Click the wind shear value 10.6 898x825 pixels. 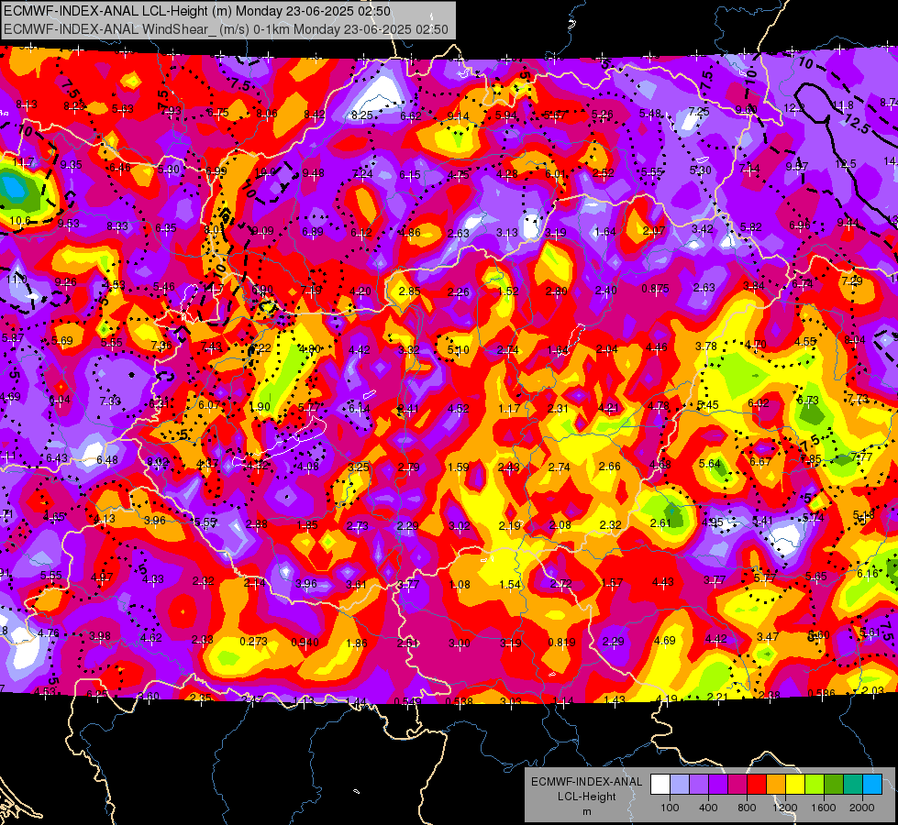(19, 220)
